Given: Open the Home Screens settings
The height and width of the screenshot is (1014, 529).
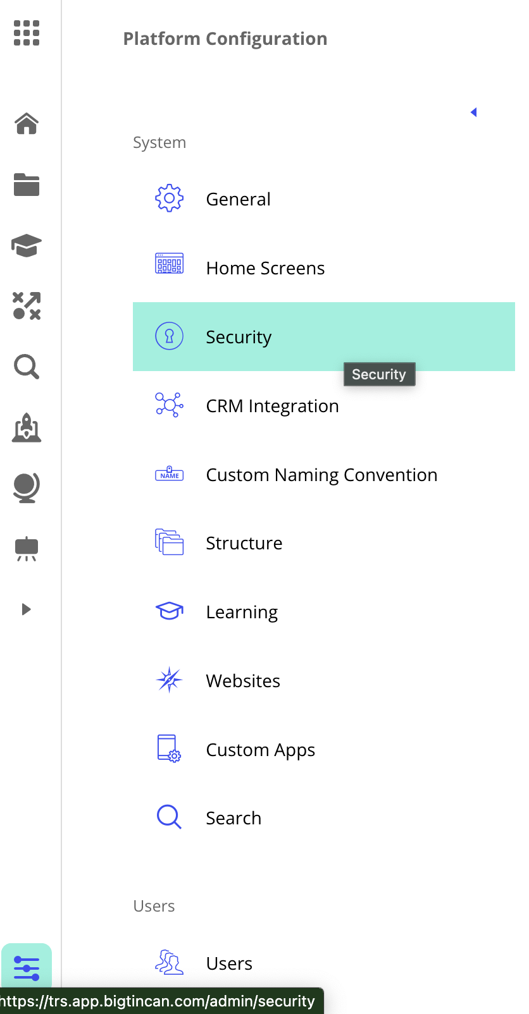Looking at the screenshot, I should (x=265, y=267).
